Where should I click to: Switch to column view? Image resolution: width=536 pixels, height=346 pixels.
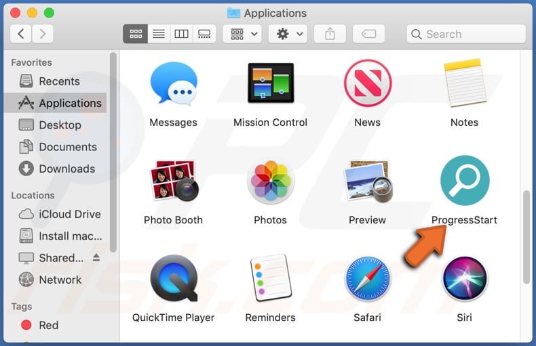[181, 34]
